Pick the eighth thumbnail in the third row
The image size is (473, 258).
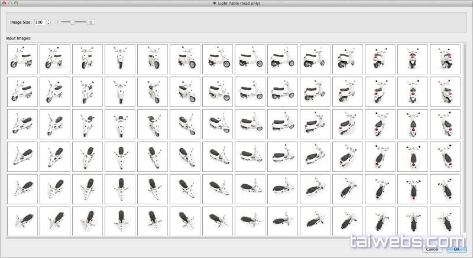tap(250, 124)
